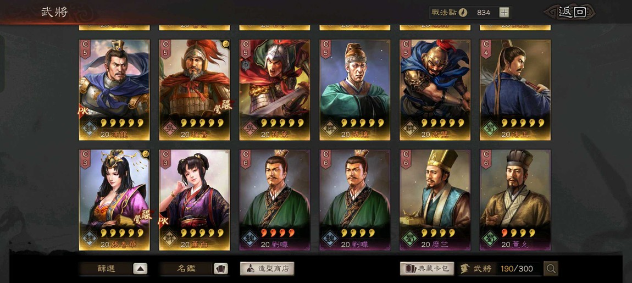
Task: Click the 武將 count icon at bottom
Action: coord(465,269)
